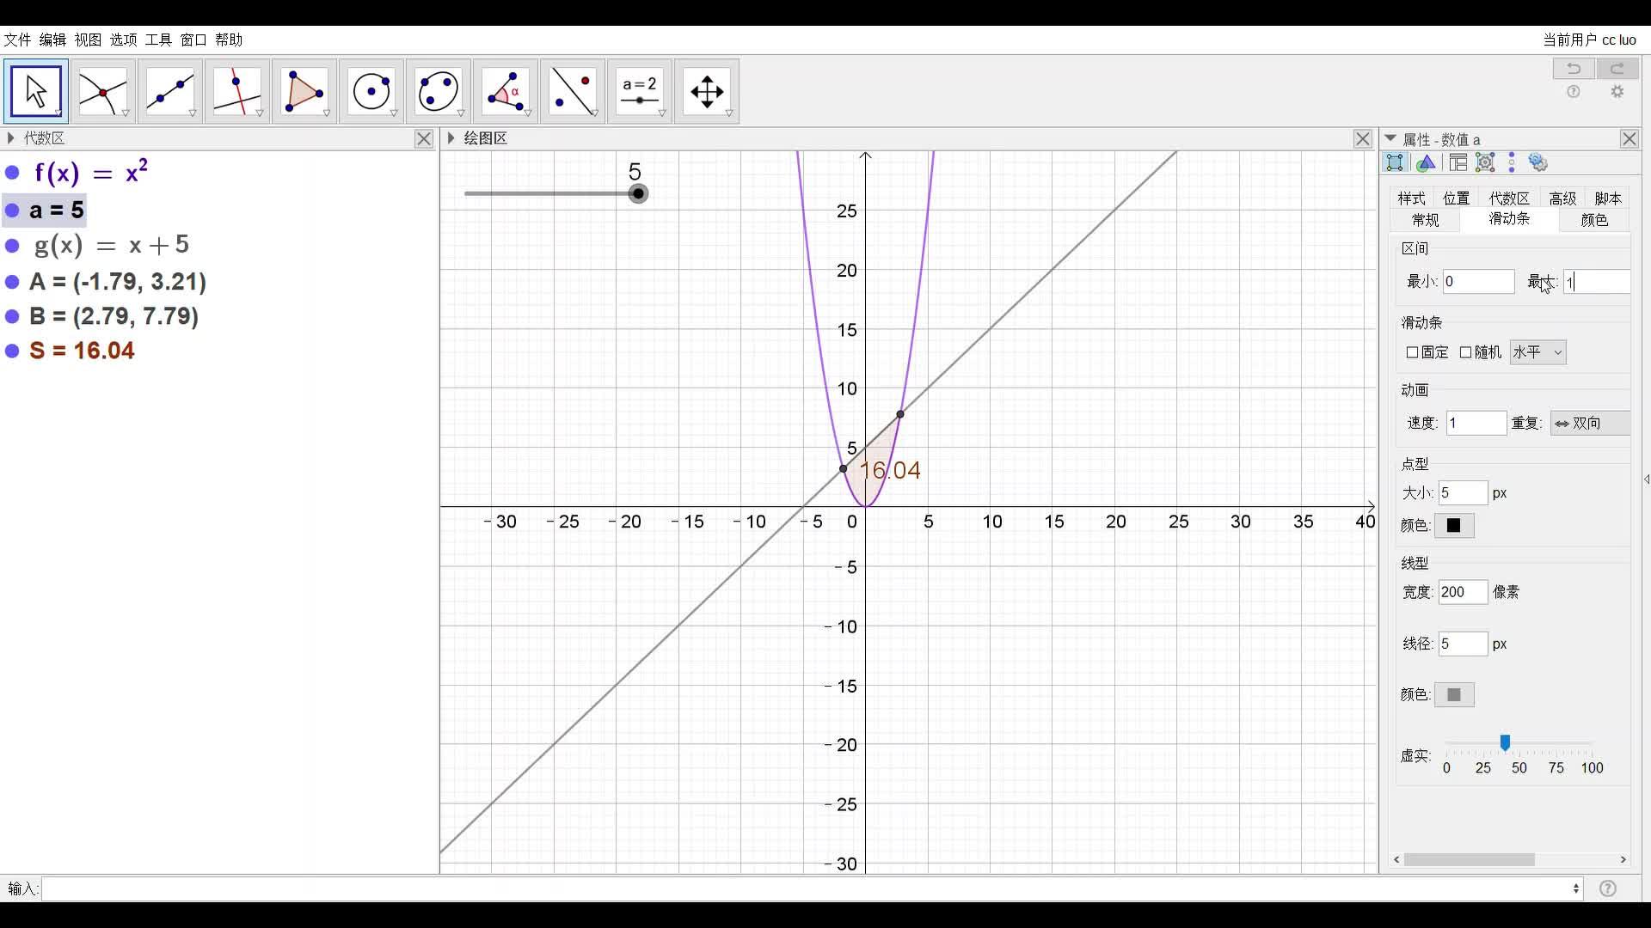
Task: Collapse the 属性 properties panel triangle
Action: click(x=1390, y=138)
